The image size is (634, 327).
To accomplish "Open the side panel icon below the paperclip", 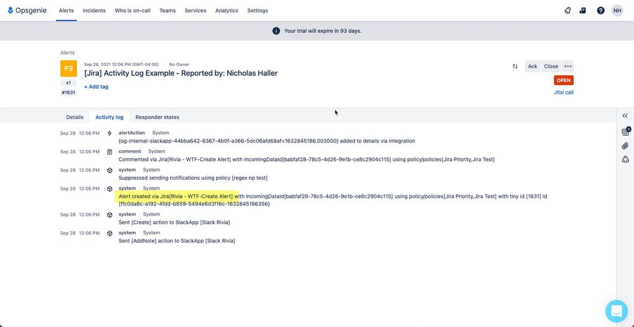I will point(625,160).
